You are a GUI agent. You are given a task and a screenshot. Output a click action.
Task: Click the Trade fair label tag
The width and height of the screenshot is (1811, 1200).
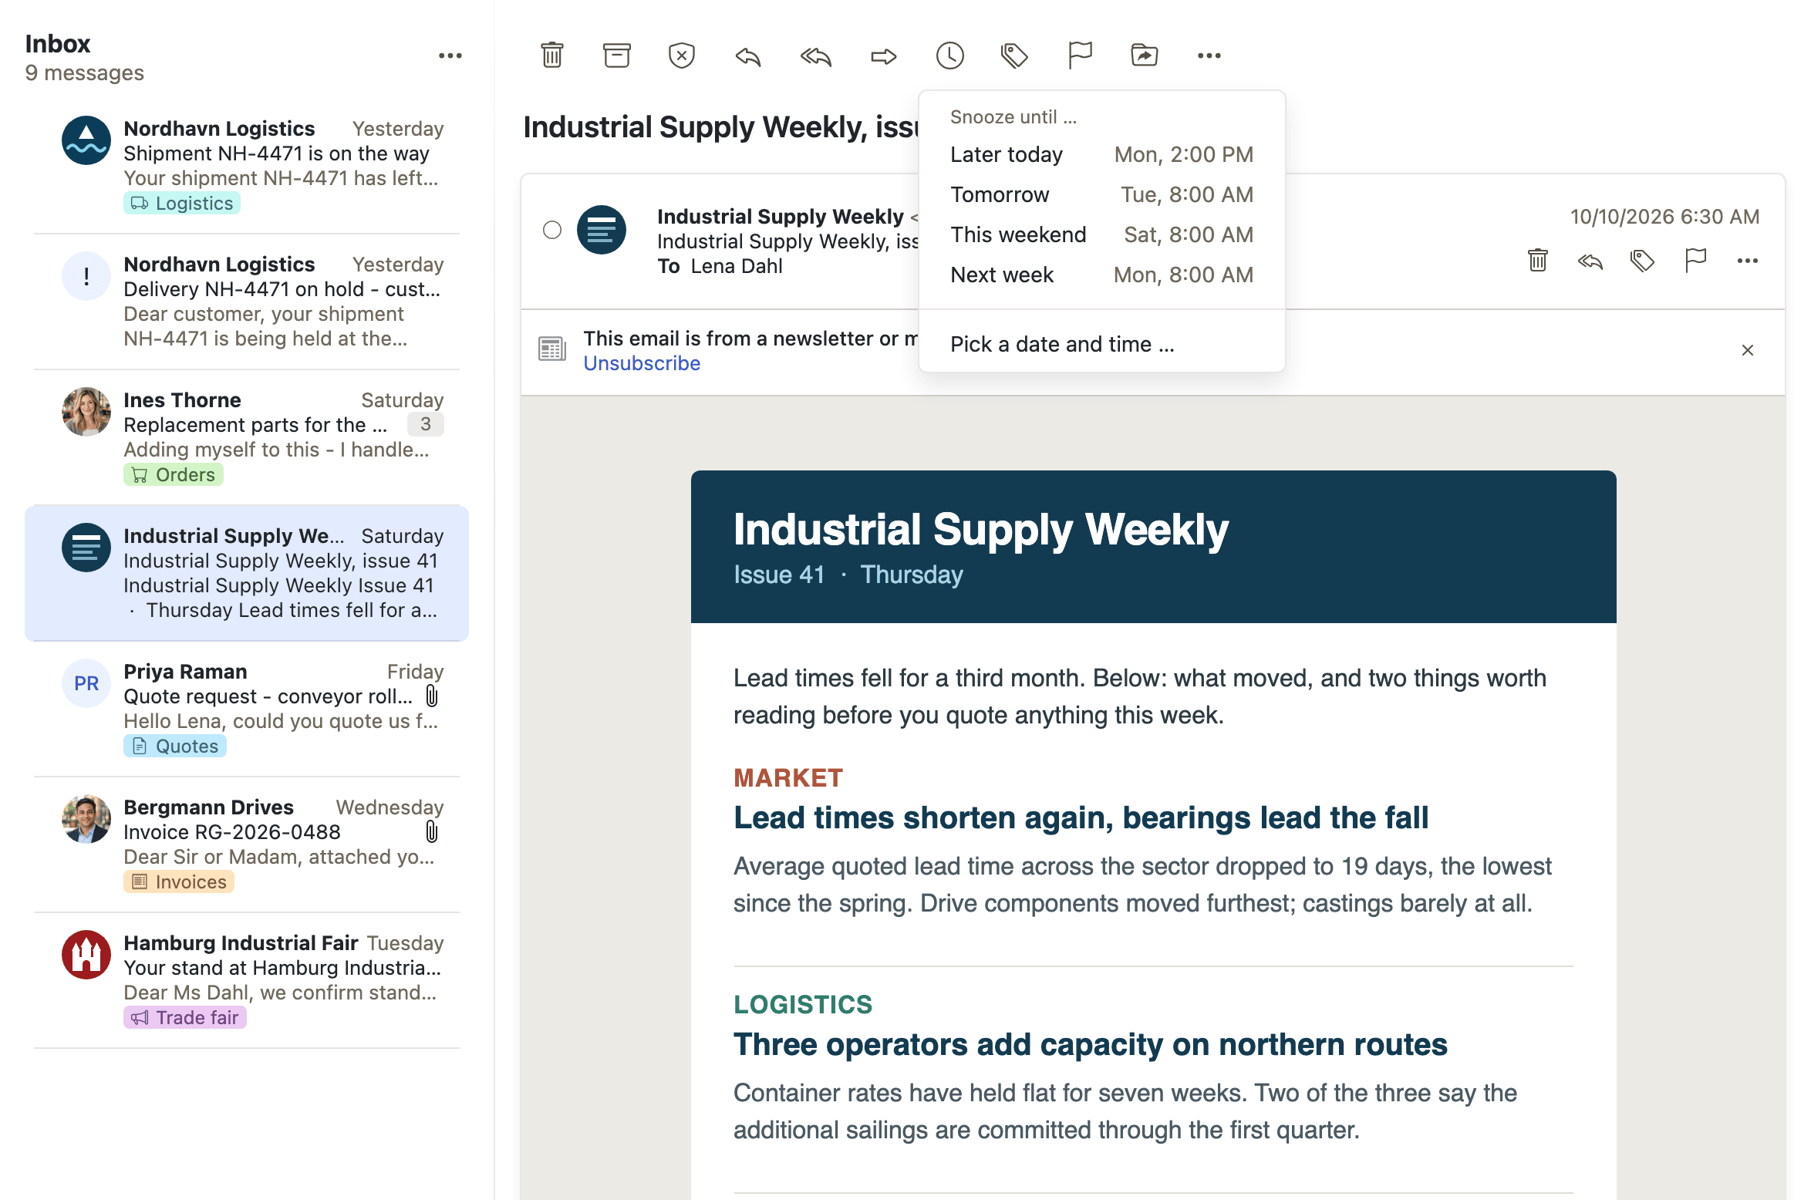(185, 1017)
